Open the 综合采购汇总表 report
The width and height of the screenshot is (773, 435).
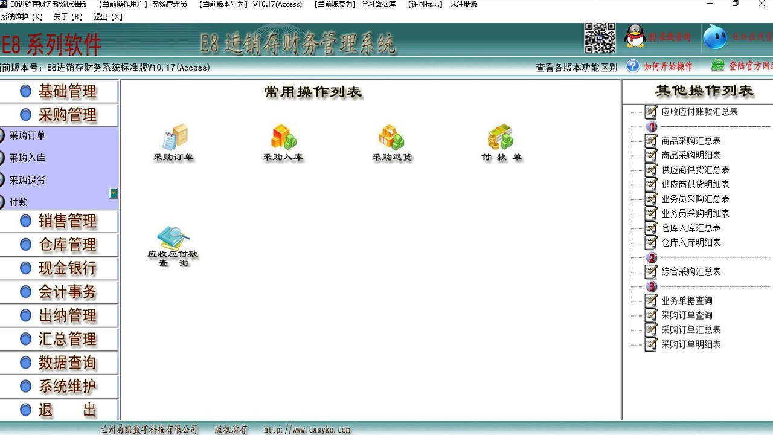[x=691, y=272]
